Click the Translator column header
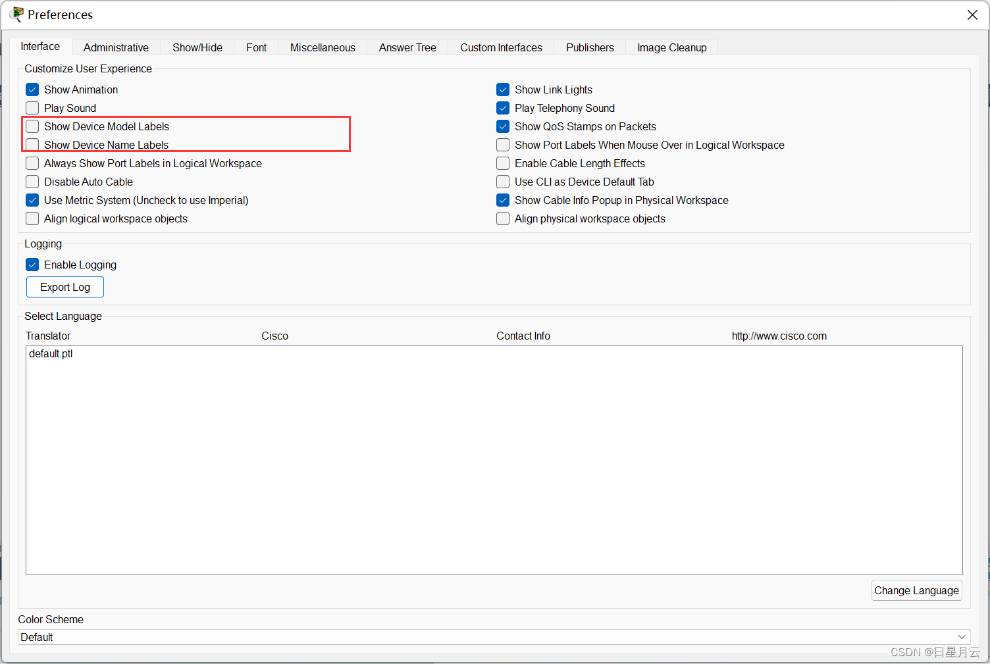Screen dimensions: 990x664 tap(48, 336)
